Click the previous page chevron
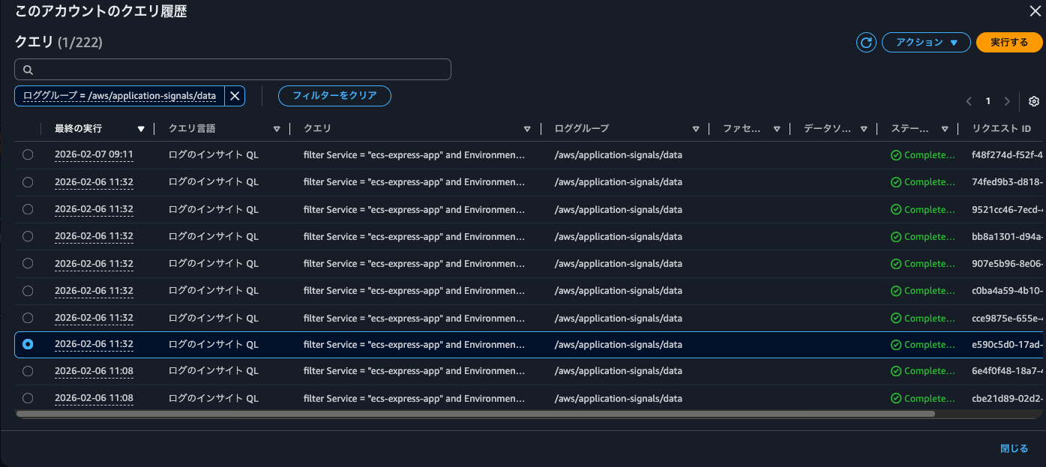 coord(968,100)
